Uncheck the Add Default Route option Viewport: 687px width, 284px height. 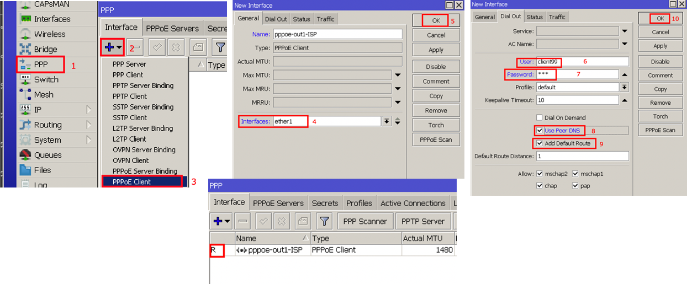540,143
